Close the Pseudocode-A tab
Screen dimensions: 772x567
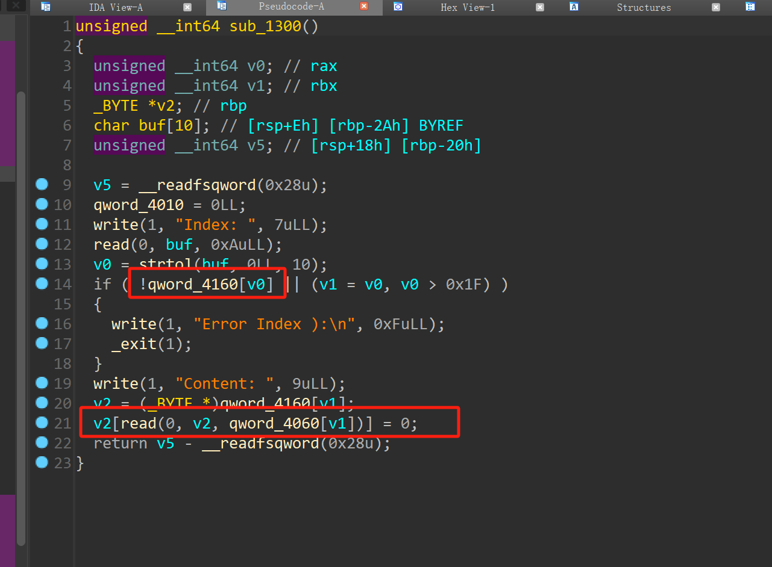[363, 7]
